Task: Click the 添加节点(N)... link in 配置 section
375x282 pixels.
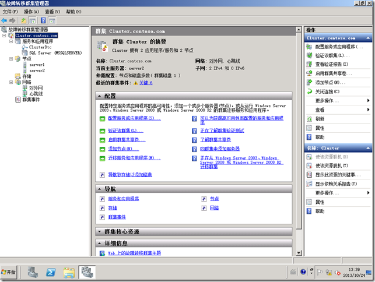Action: pos(124,149)
